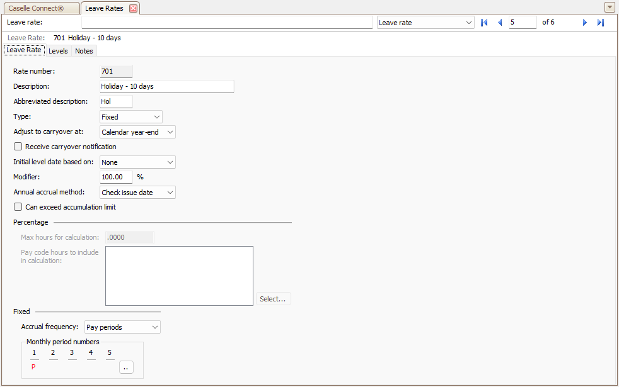Click monthly period number 5
Image resolution: width=619 pixels, height=387 pixels.
point(110,353)
